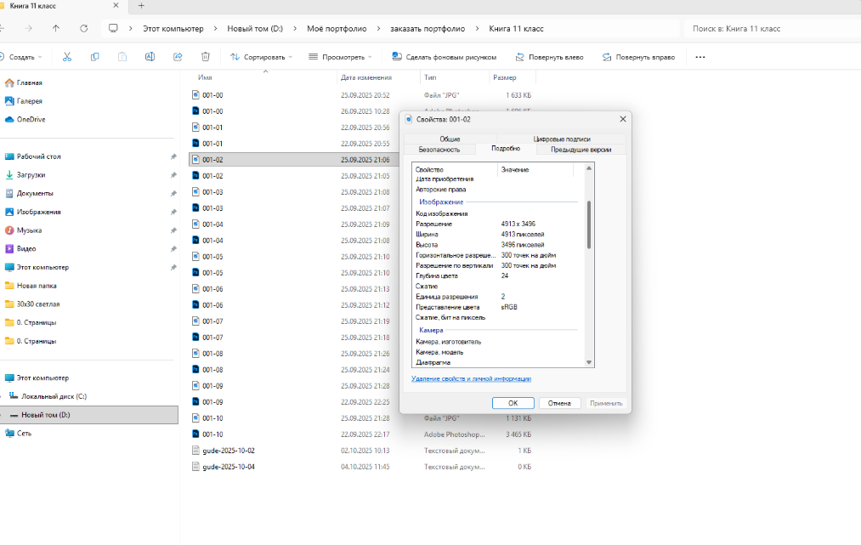Viewport: 861px width, 545px height.
Task: Click pin icon beside Рабочий стол
Action: point(173,156)
